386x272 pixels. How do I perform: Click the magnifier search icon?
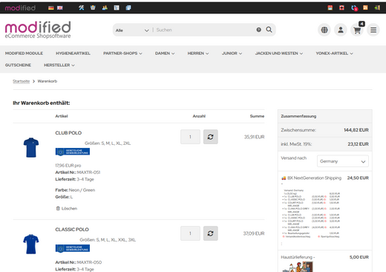pos(269,30)
